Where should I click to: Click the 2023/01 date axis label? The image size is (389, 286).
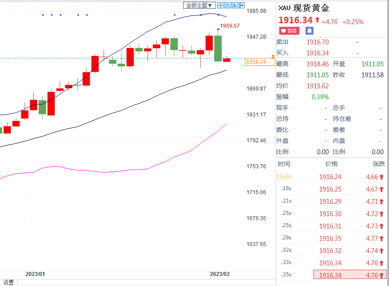click(x=35, y=274)
